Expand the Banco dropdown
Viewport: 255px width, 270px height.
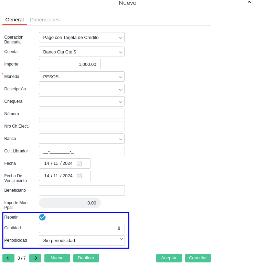click(120, 139)
